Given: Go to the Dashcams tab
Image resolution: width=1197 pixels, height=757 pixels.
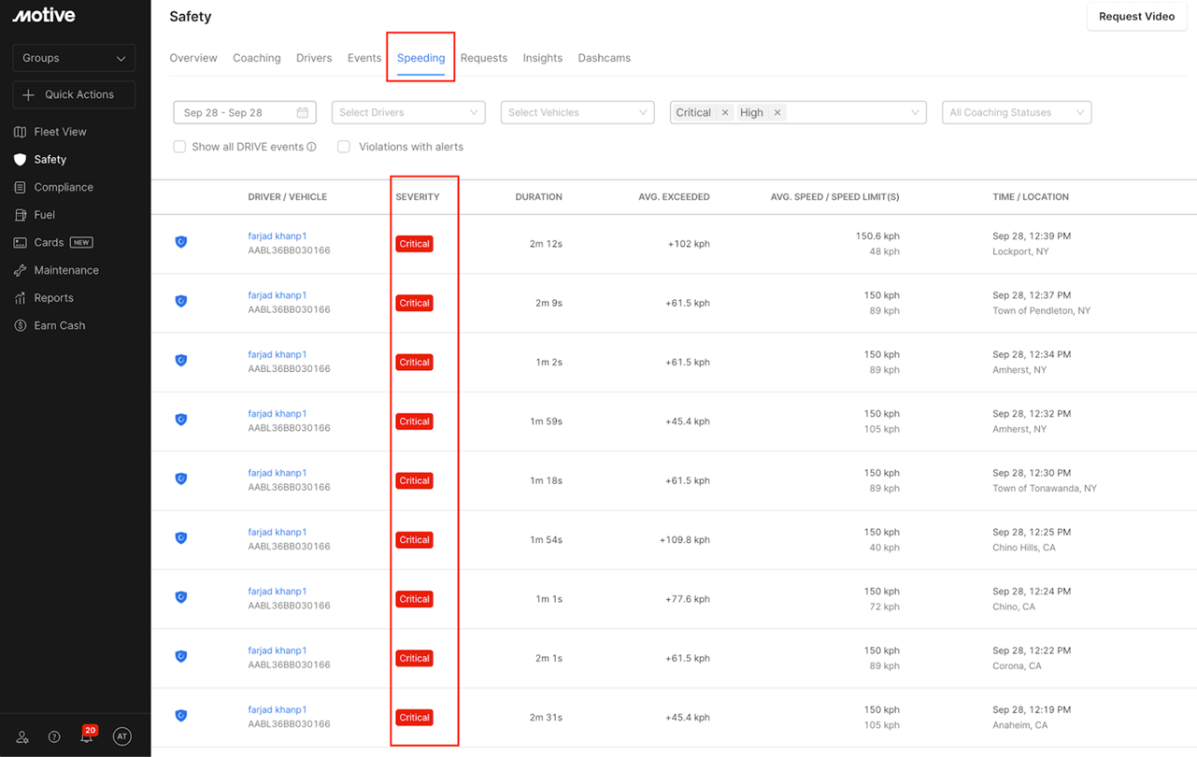Looking at the screenshot, I should coord(604,58).
